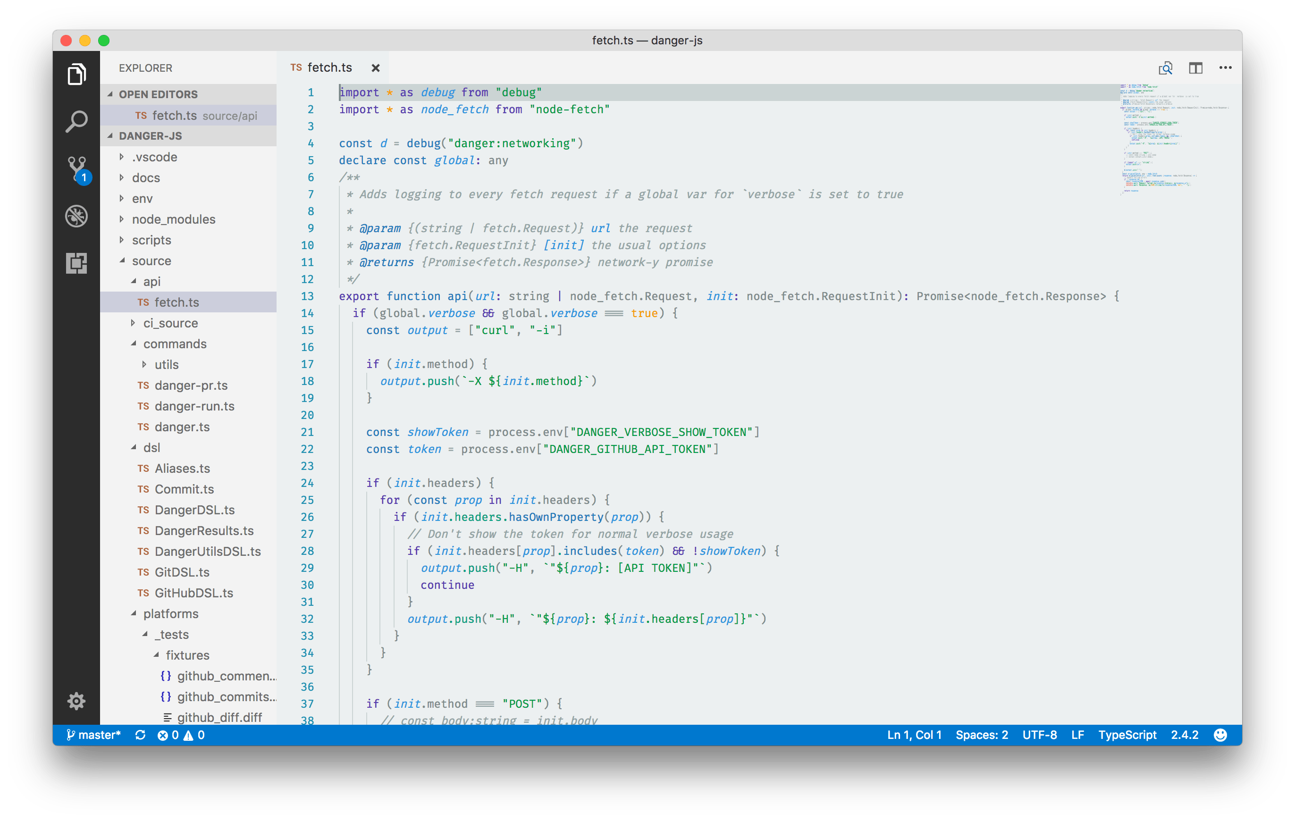The height and width of the screenshot is (821, 1295).
Task: Click the Open Changes toolbar icon
Action: pyautogui.click(x=1165, y=68)
